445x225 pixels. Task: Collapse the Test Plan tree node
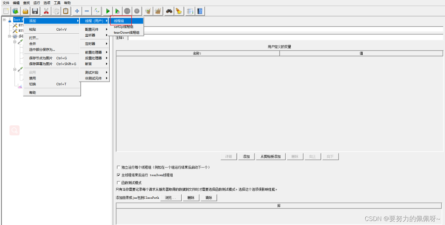[4, 20]
